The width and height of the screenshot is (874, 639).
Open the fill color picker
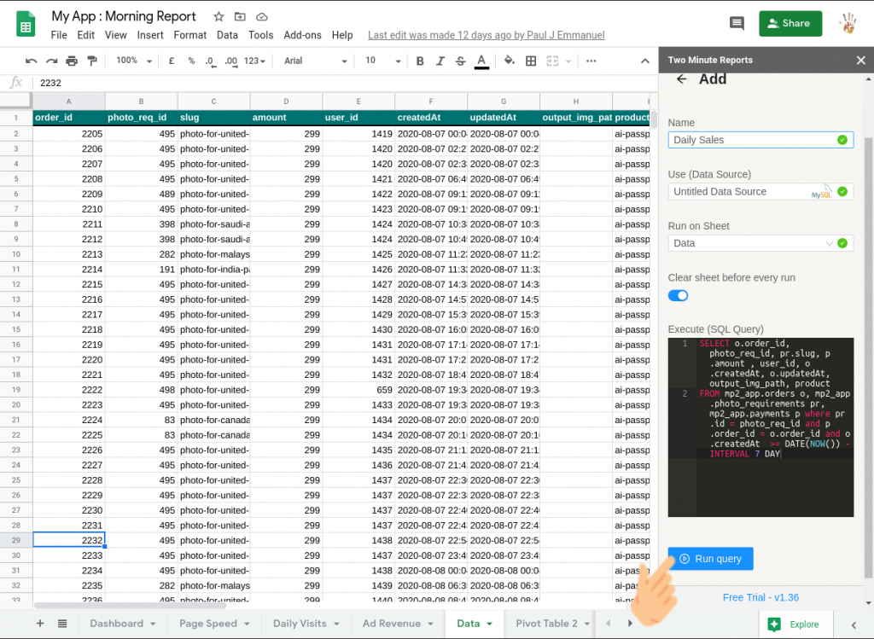click(509, 61)
